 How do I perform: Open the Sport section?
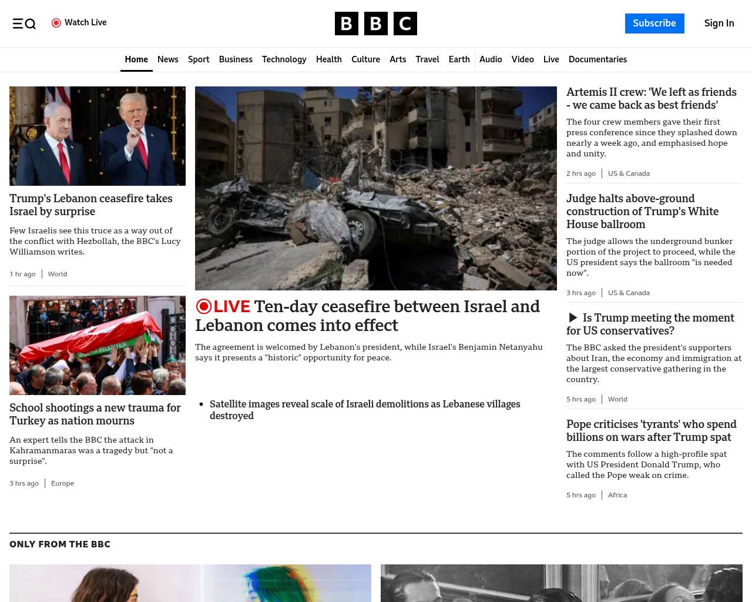pos(199,59)
